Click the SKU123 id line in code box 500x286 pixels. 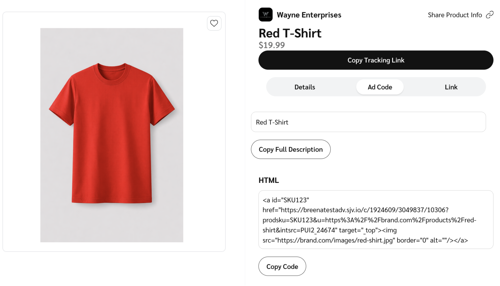pos(286,200)
